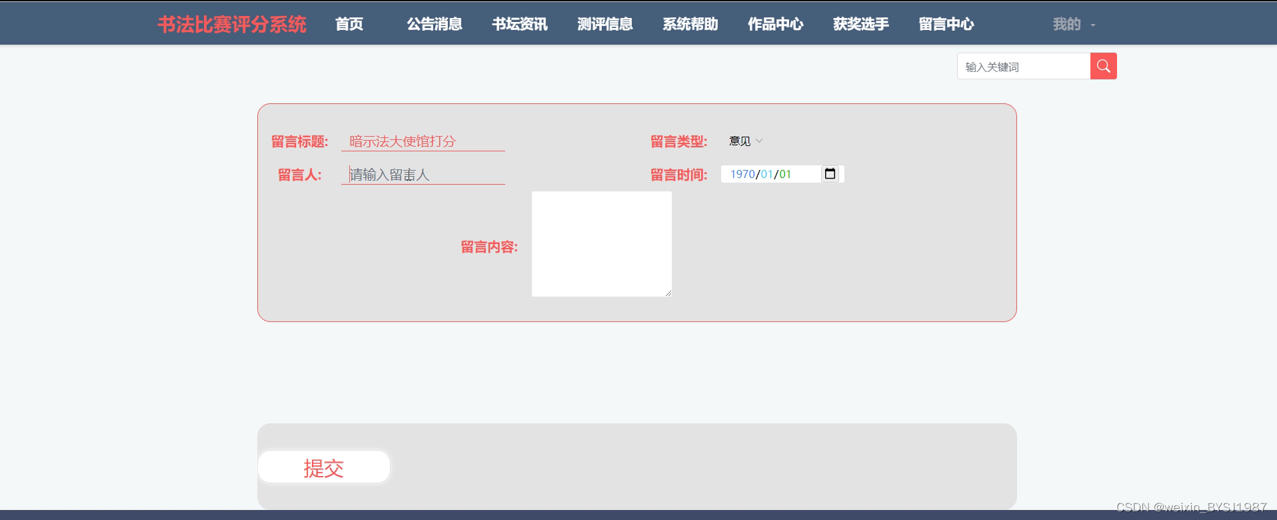1277x520 pixels.
Task: Click the 提交 submit button
Action: pos(324,467)
